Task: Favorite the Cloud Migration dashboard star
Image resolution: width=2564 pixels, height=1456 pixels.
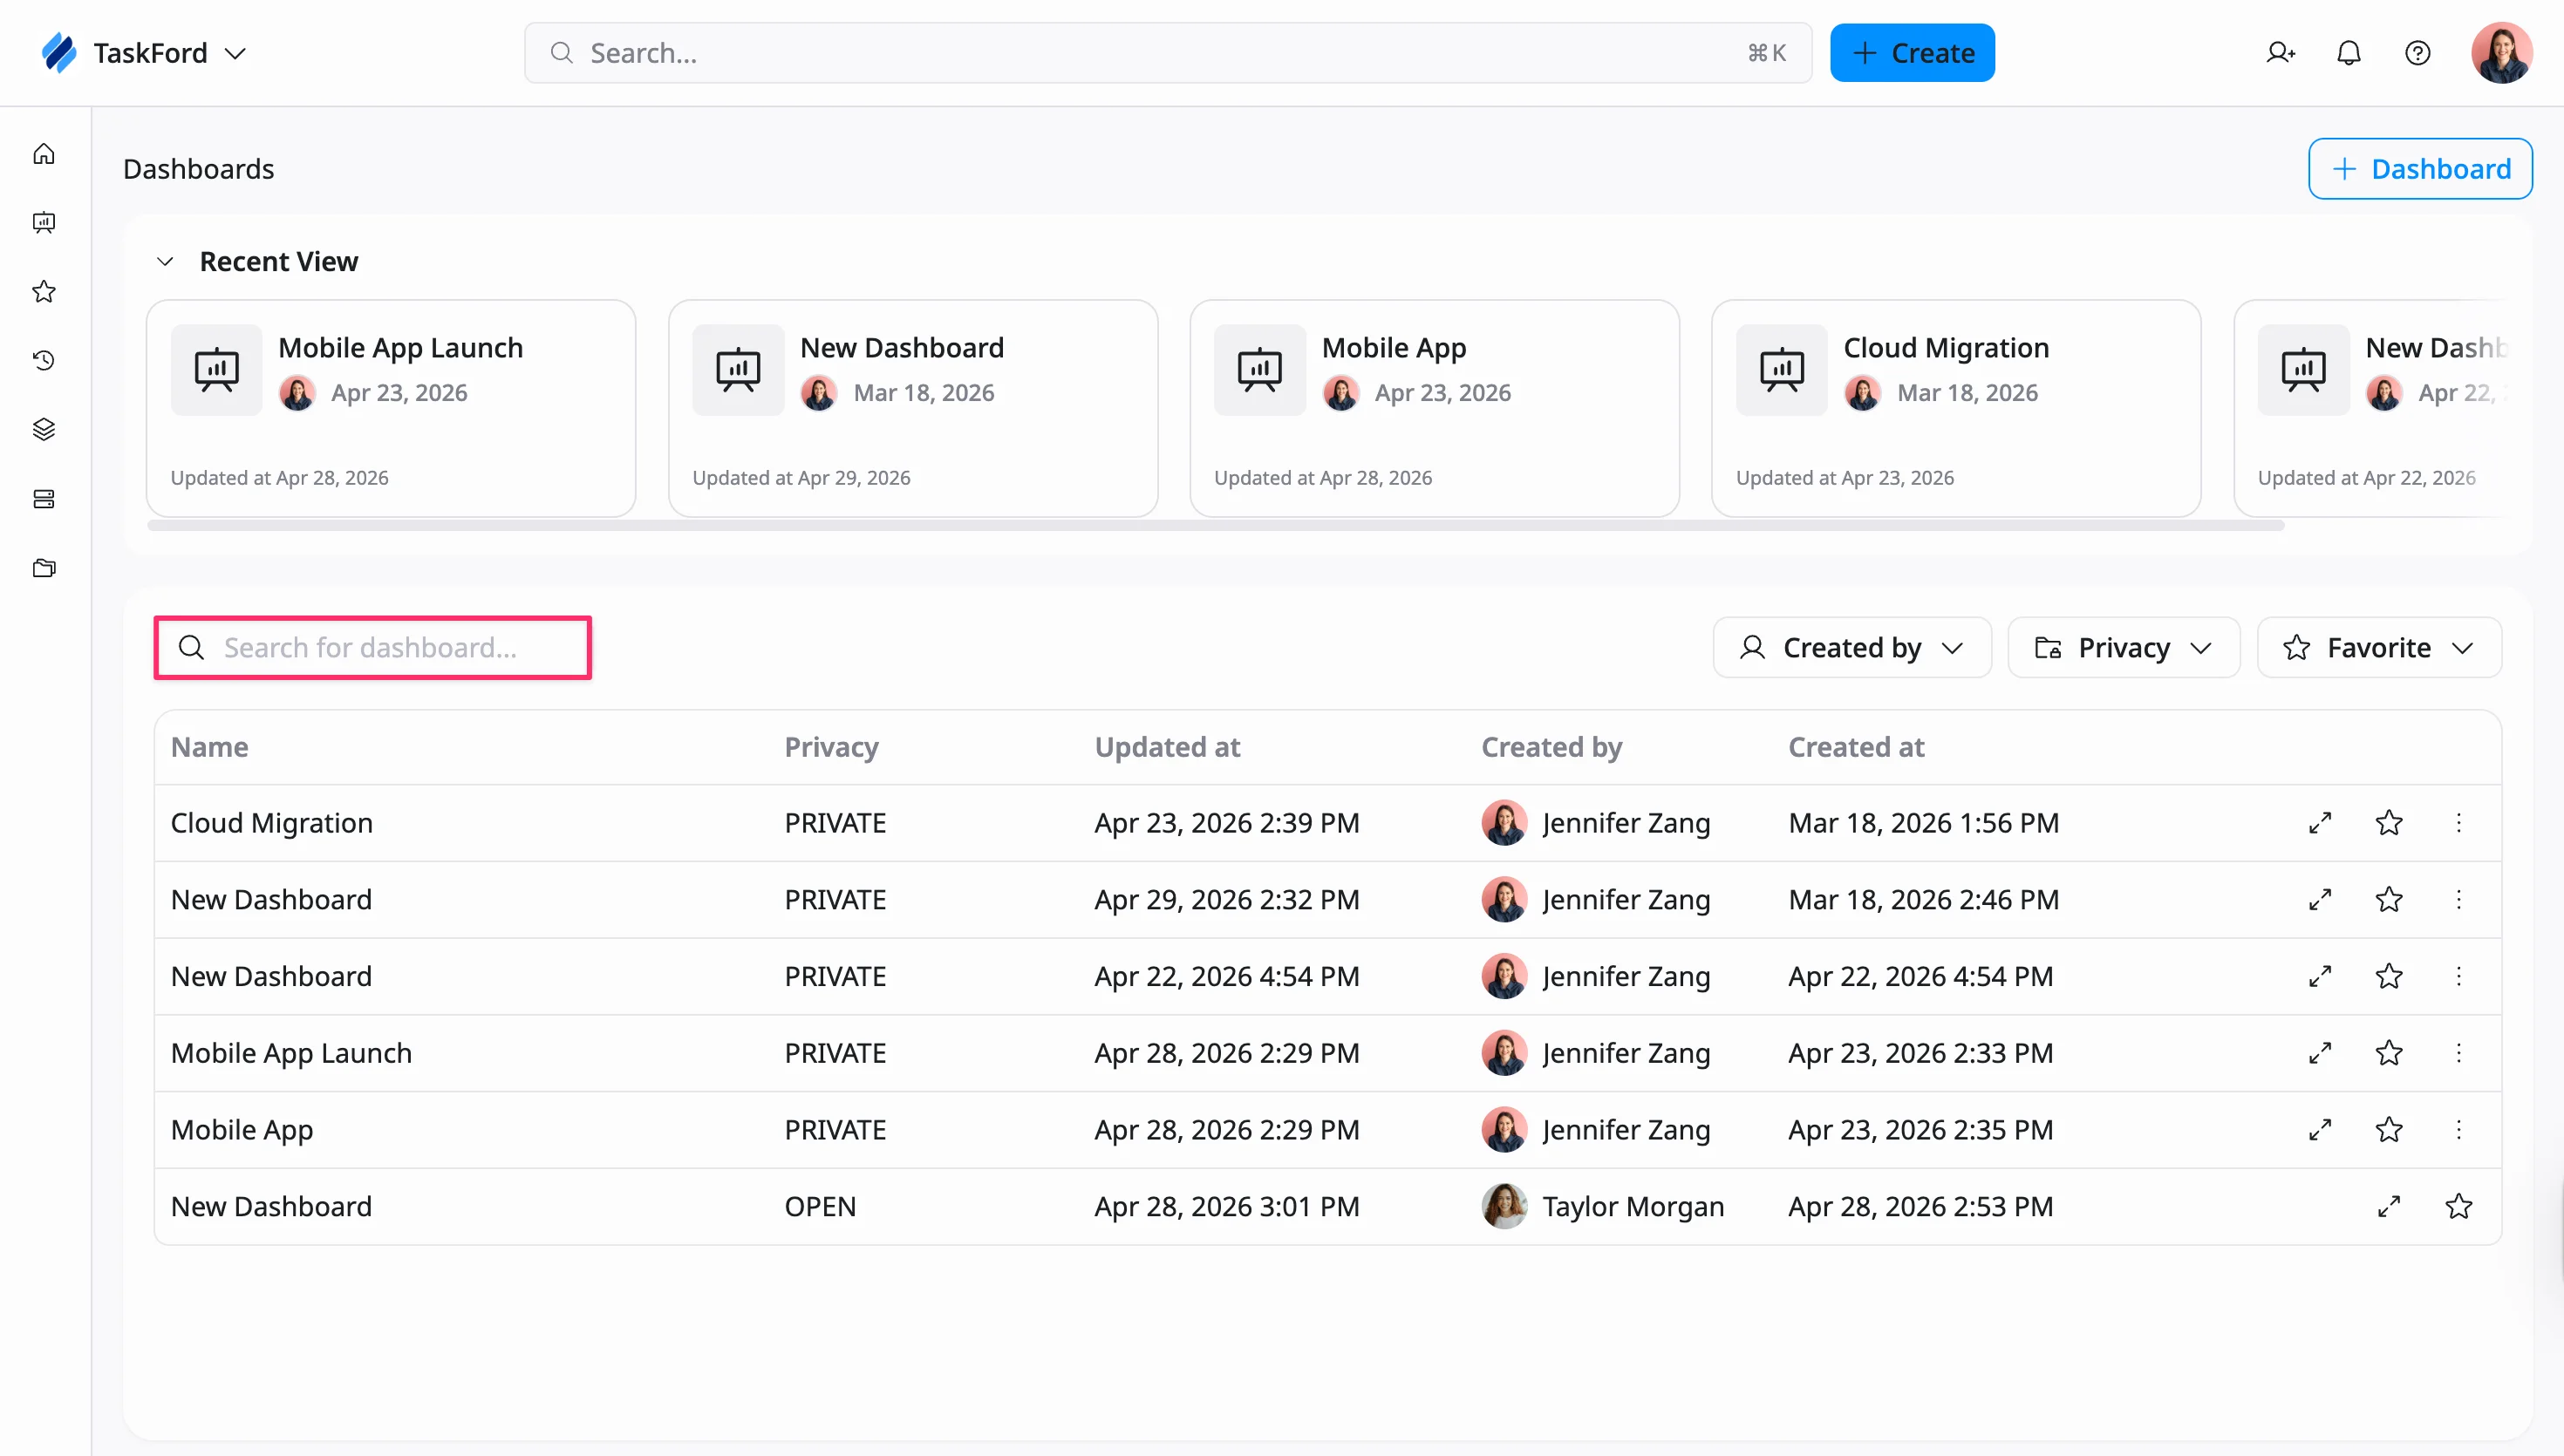Action: pos(2389,823)
